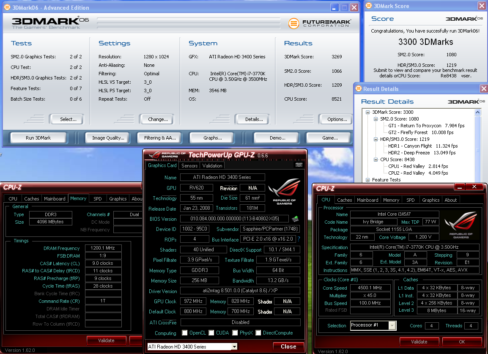This screenshot has height=354, width=488.
Task: Click the ROG logo in GPU-Z window
Action: tap(284, 191)
